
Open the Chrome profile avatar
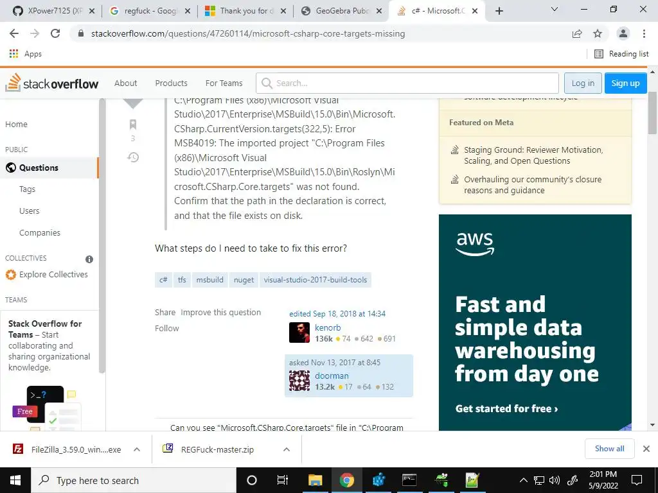623,33
